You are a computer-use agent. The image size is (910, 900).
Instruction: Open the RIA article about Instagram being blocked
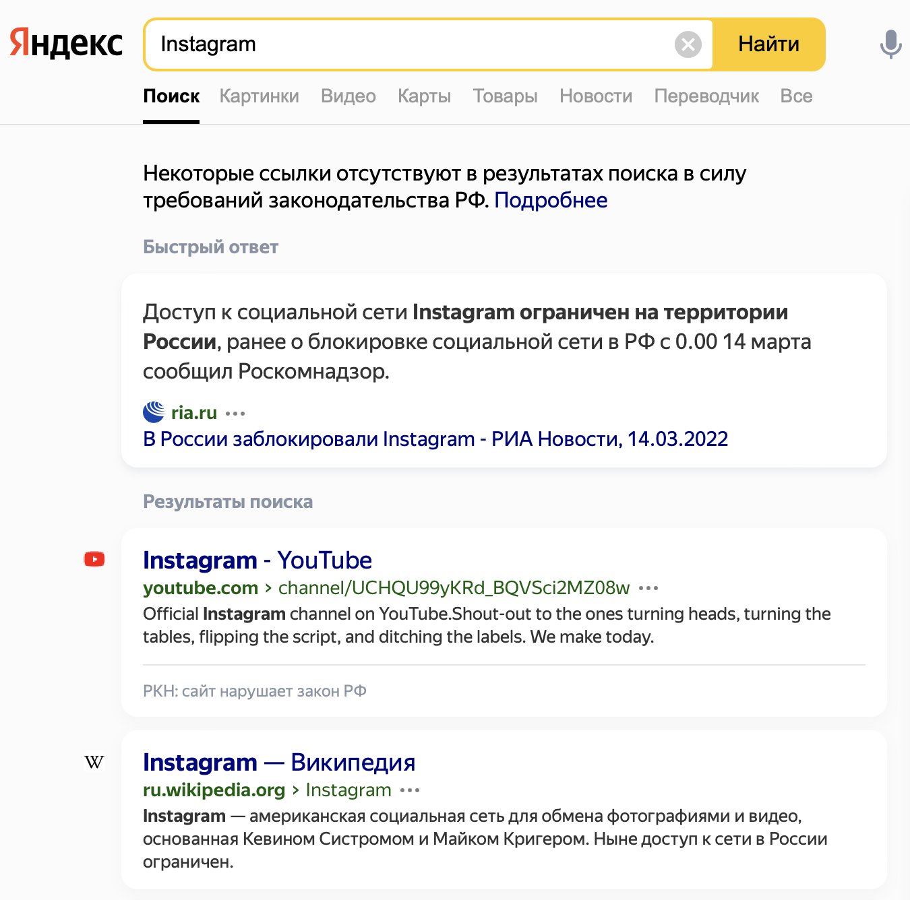(x=435, y=439)
